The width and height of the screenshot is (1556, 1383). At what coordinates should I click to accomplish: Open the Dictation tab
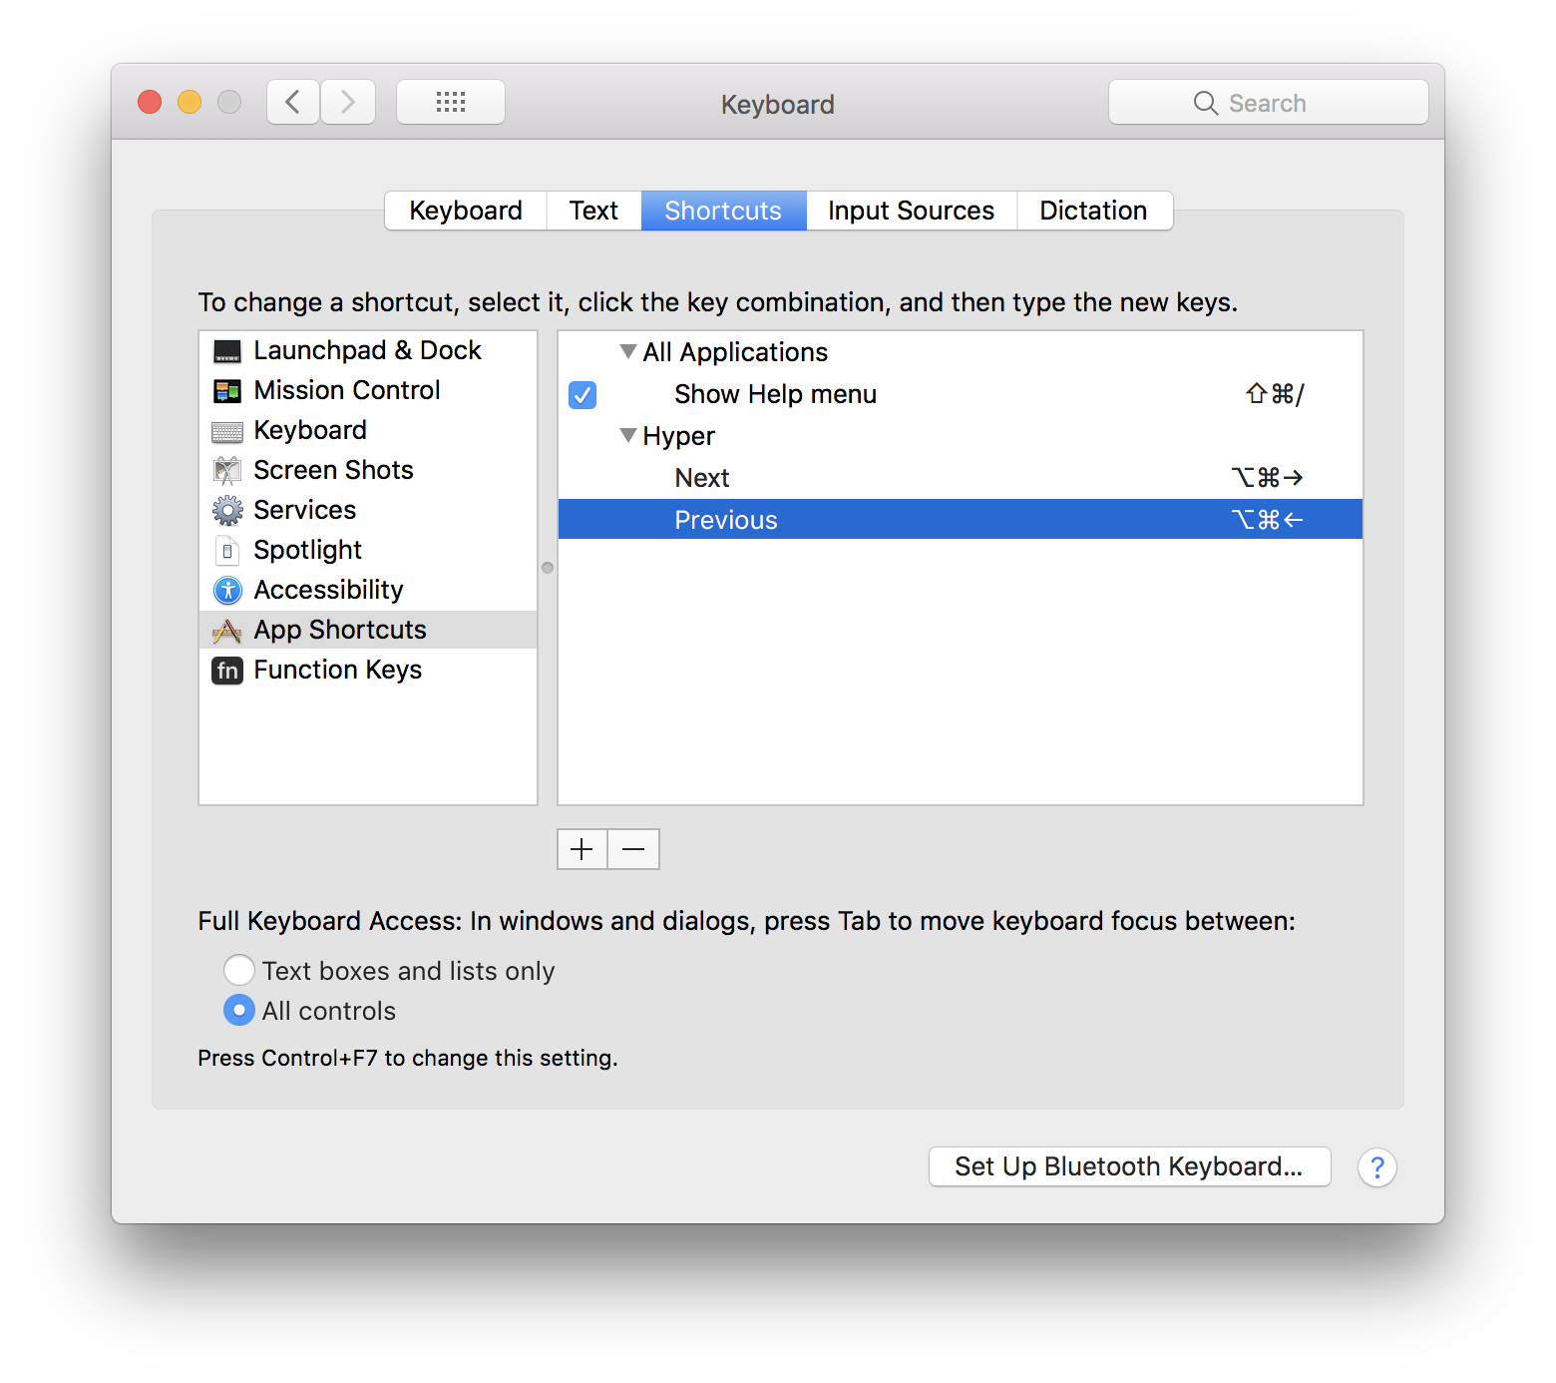coord(1093,211)
